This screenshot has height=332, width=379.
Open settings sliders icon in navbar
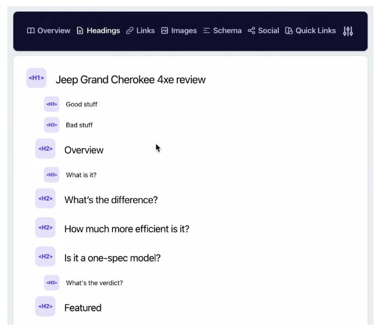coord(348,31)
